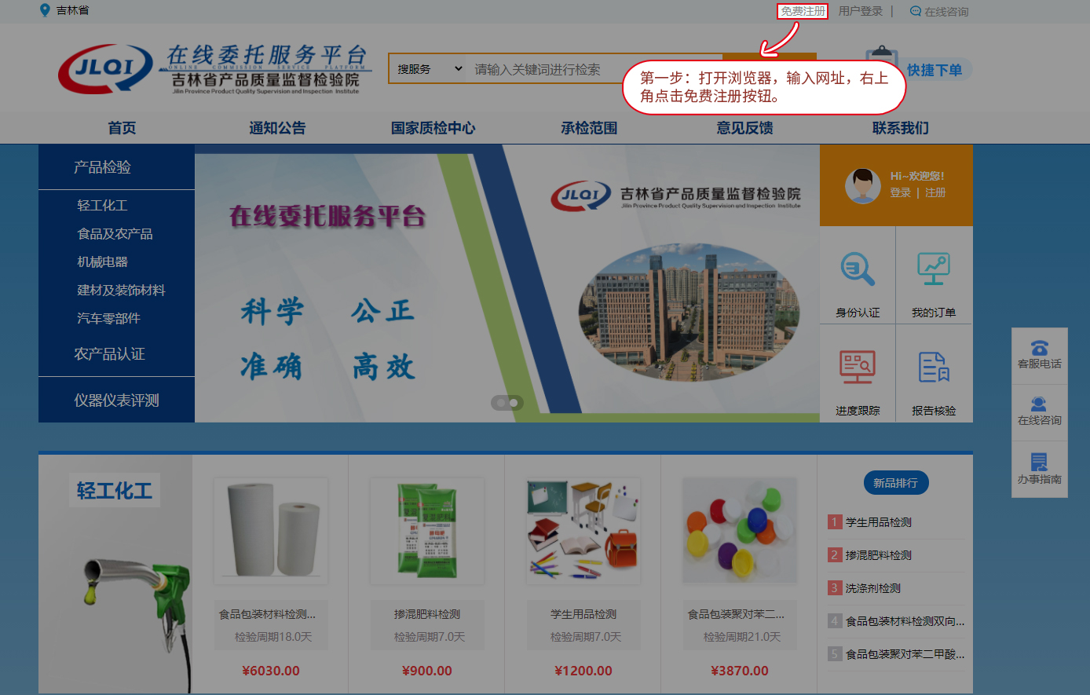Click the 报告核验 document icon
This screenshot has height=695, width=1090.
pyautogui.click(x=933, y=367)
